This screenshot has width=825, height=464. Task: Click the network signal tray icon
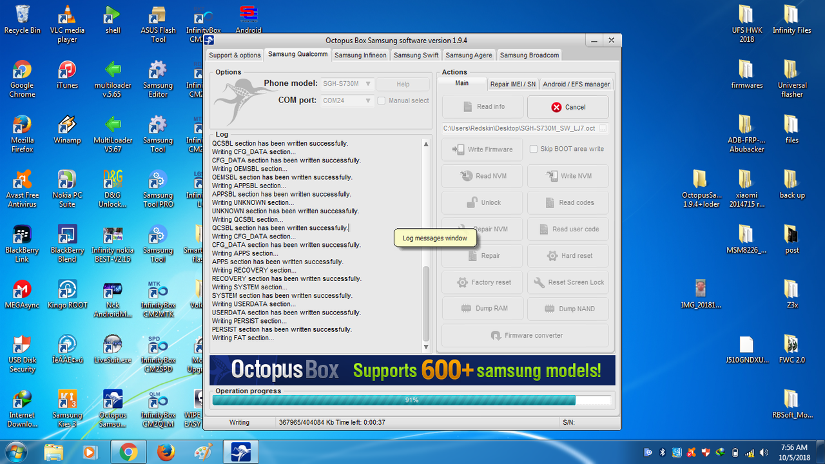750,452
